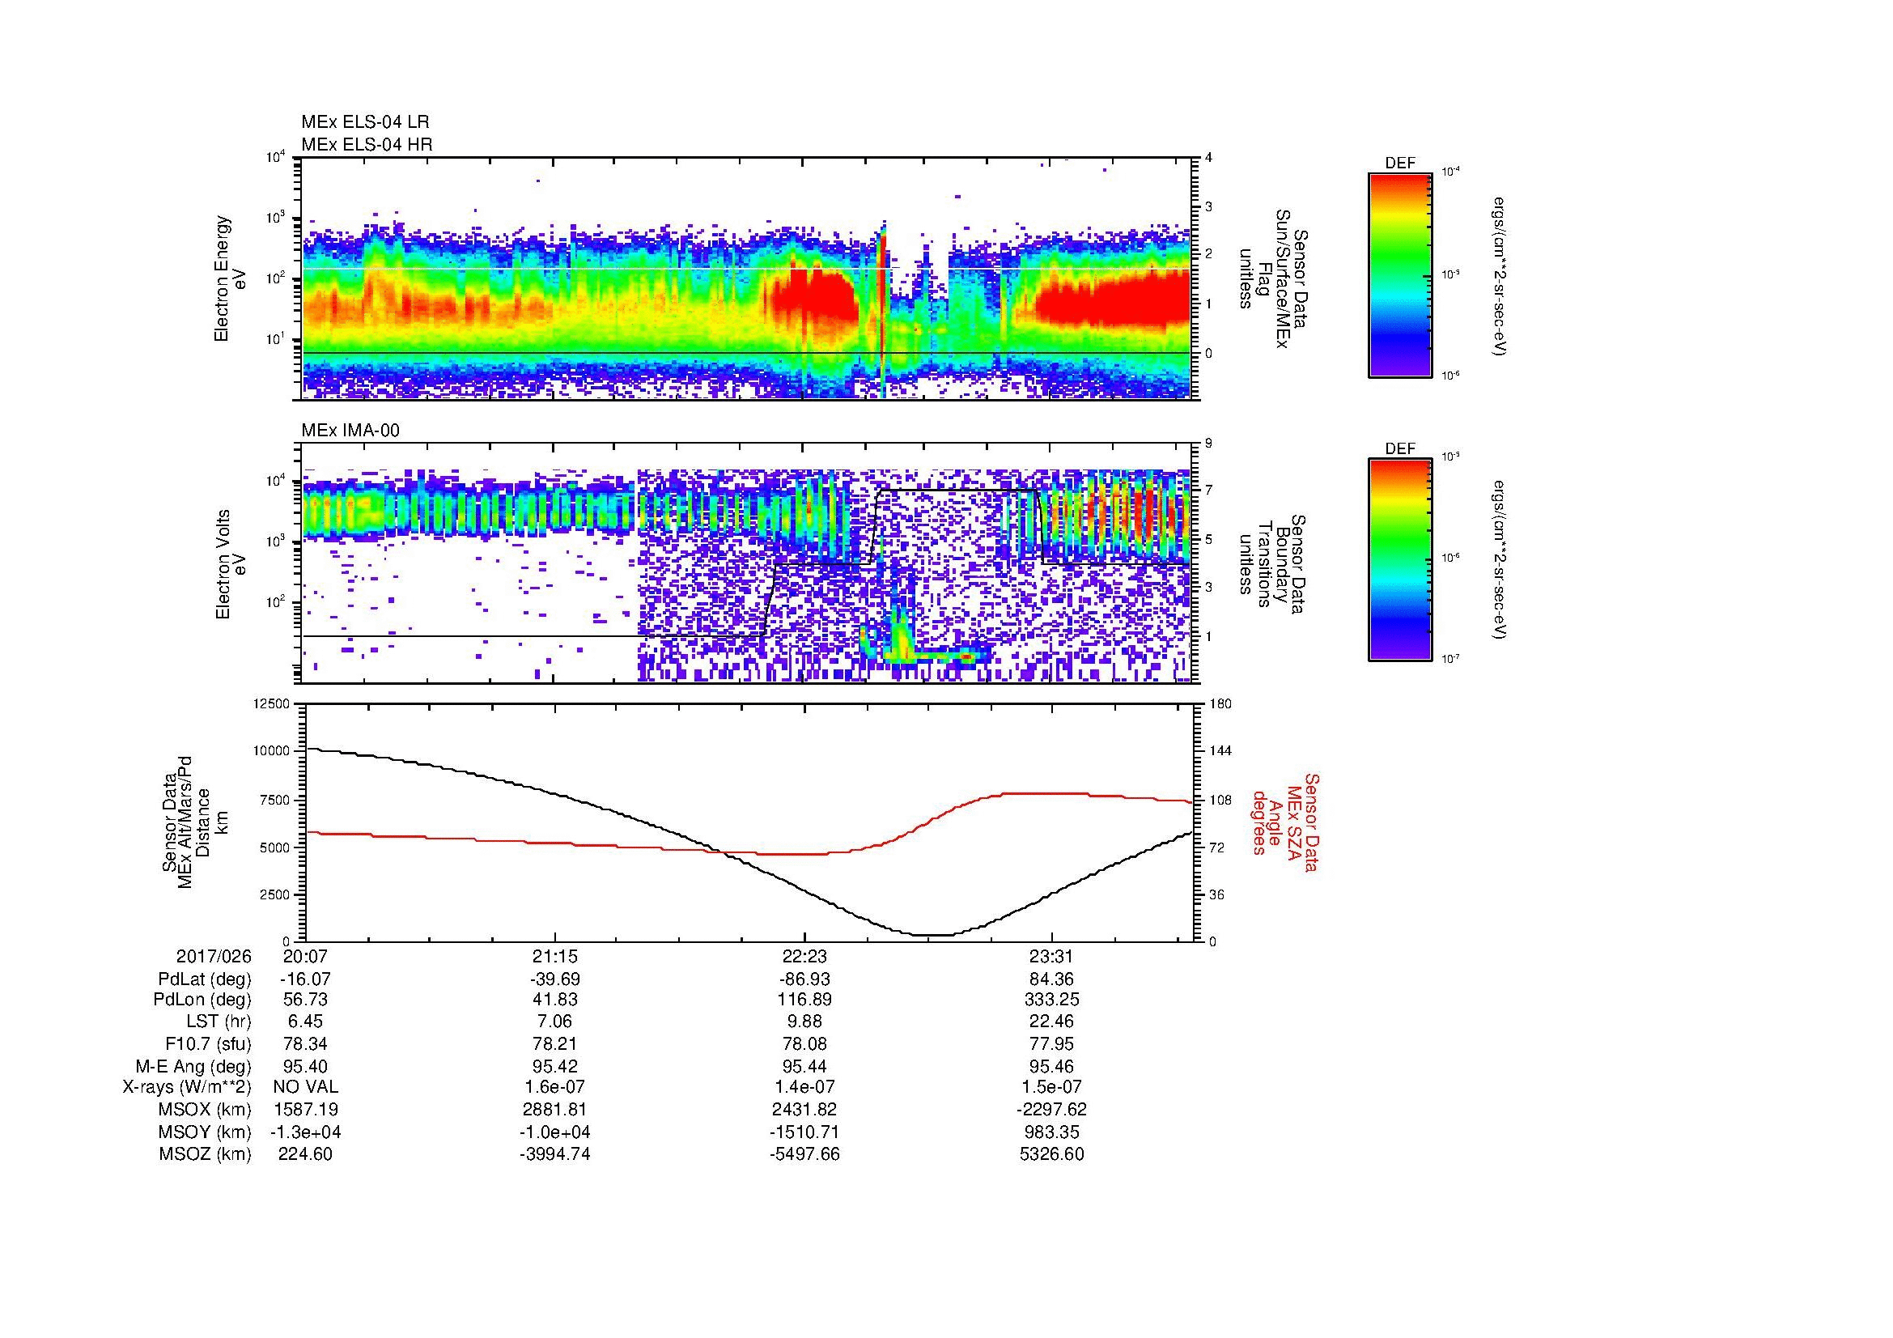Screen dimensions: 1893x1338
Task: Click the 7500 altitude axis tick
Action: (275, 800)
